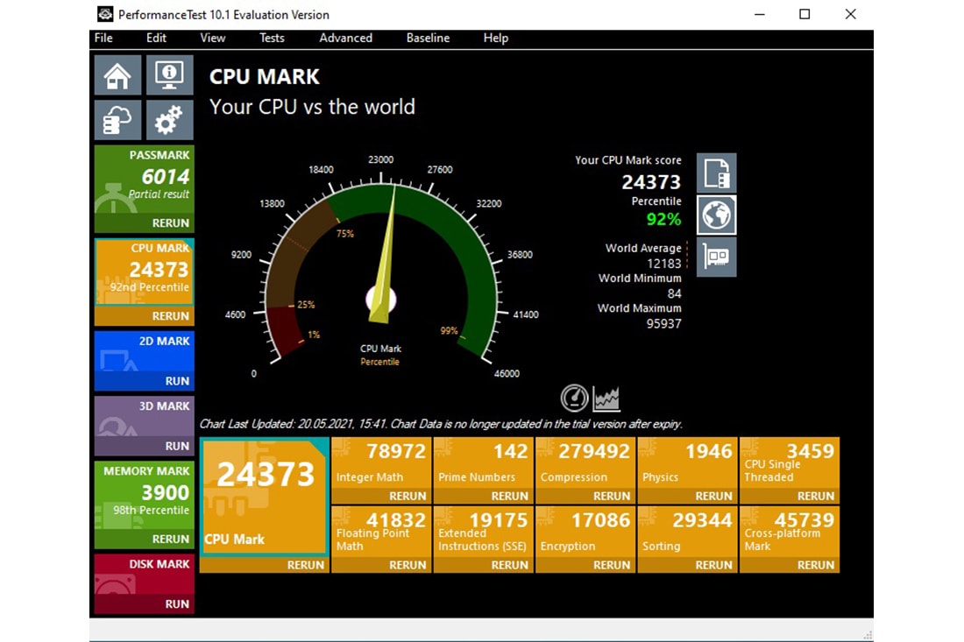Open the Baseline menu

pos(428,38)
